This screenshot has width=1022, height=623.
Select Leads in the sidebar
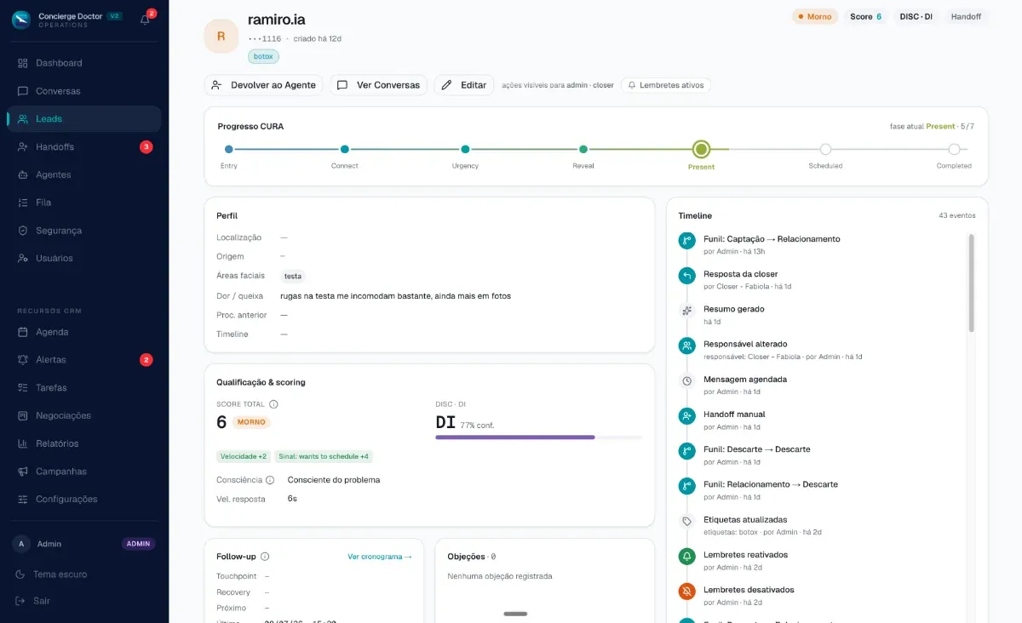[83, 119]
